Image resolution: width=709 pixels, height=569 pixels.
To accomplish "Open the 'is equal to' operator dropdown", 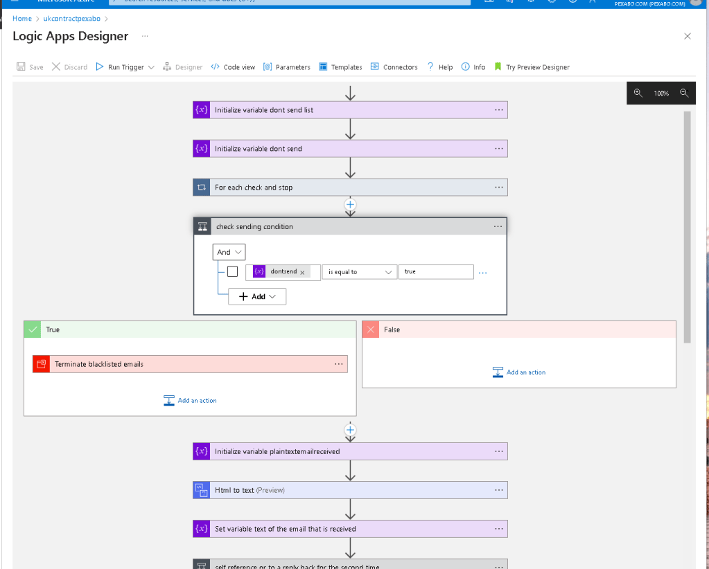I will point(360,272).
